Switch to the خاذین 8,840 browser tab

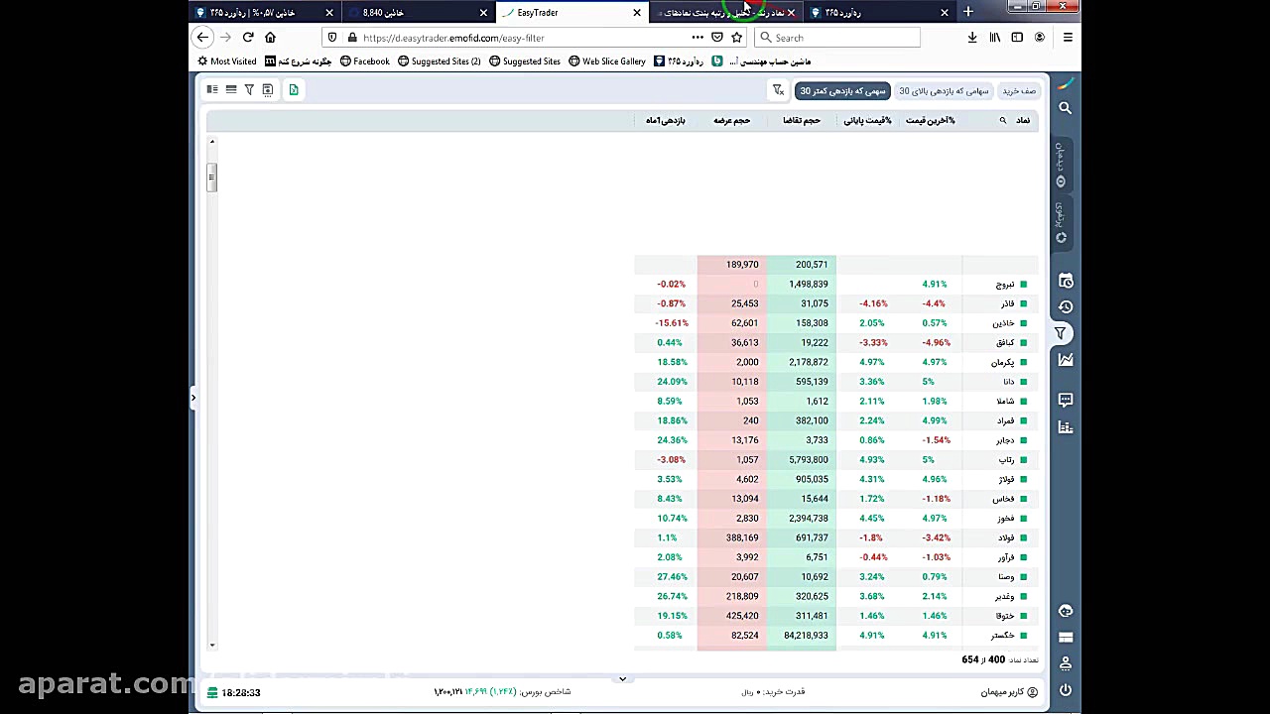pyautogui.click(x=420, y=13)
